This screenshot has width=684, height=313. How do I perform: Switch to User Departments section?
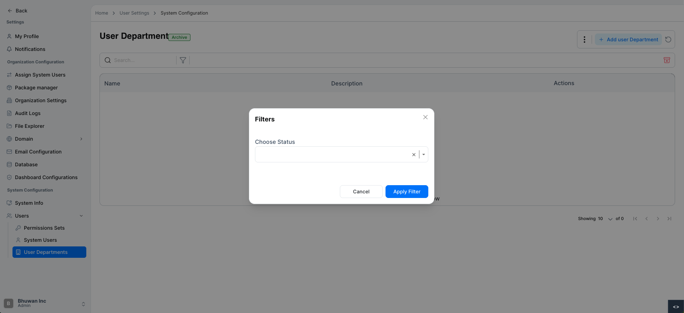(x=45, y=252)
